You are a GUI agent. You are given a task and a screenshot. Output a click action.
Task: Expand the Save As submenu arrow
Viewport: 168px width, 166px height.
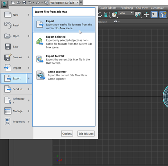(29, 57)
